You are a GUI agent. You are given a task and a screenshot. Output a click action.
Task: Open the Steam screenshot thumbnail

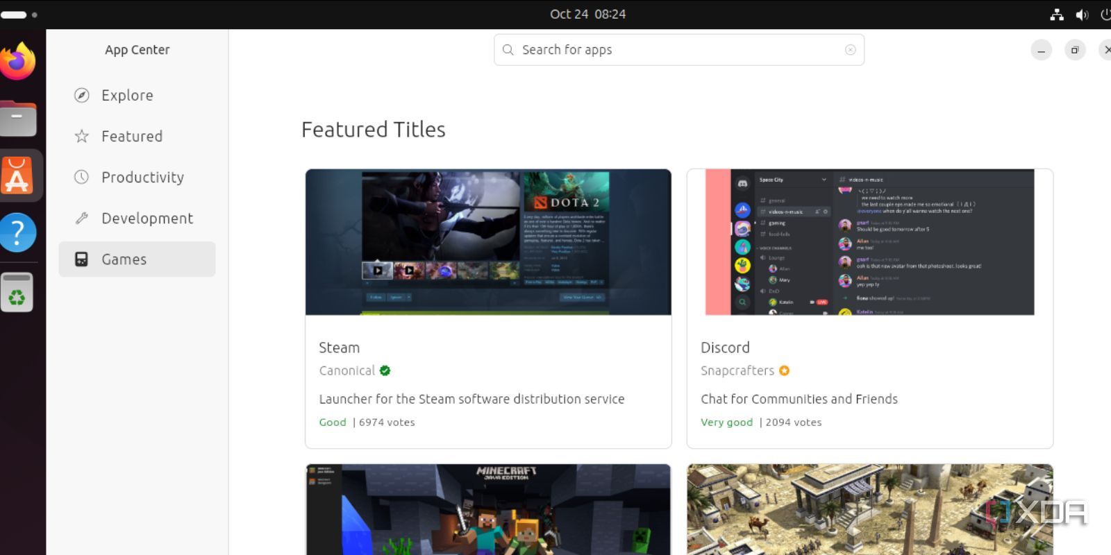tap(488, 242)
